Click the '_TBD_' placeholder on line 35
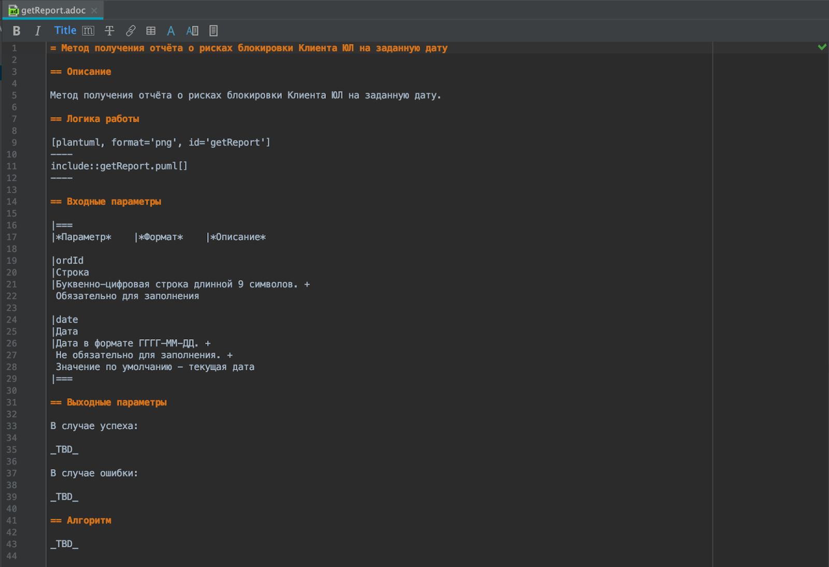 point(64,450)
